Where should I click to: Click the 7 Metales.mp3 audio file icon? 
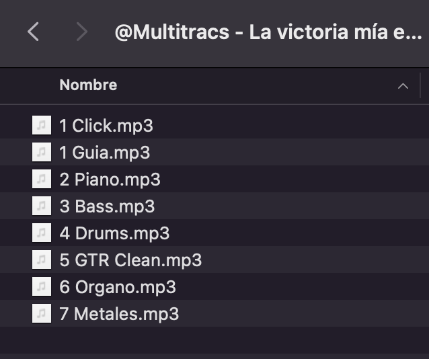[x=42, y=314]
